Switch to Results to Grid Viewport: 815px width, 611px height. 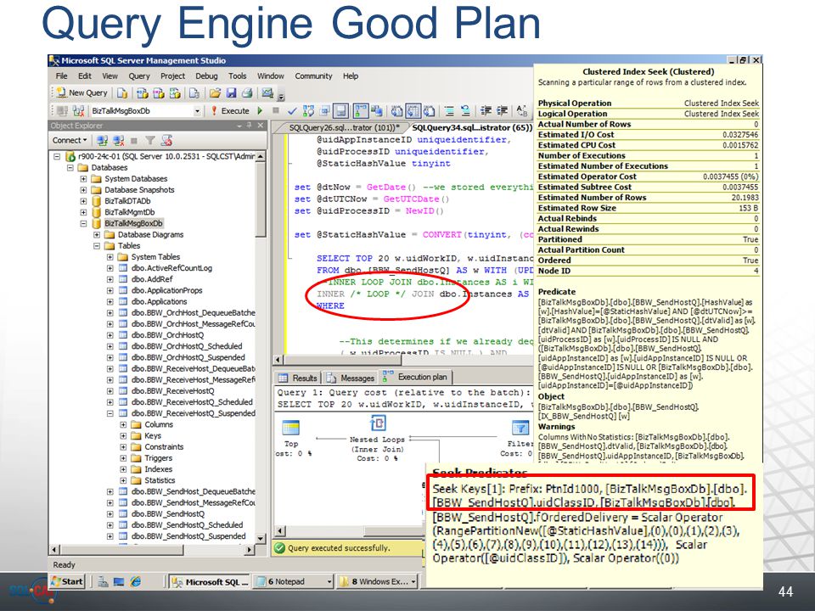[413, 110]
